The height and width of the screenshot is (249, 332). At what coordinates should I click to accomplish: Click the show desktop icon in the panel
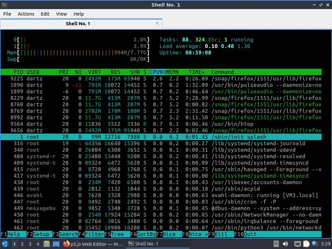56,244
